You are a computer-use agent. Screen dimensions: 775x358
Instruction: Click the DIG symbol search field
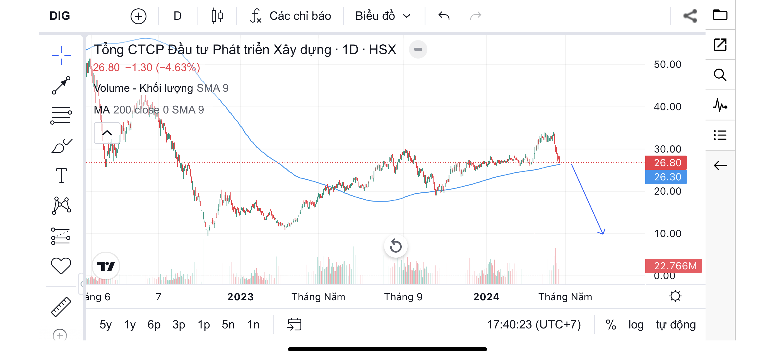tap(60, 16)
